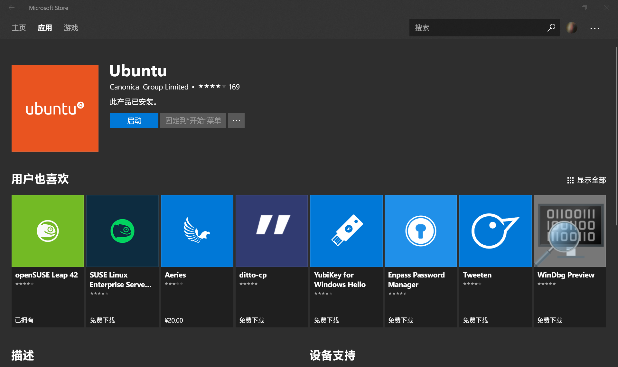618x367 pixels.
Task: Open the user profile avatar
Action: tap(572, 28)
